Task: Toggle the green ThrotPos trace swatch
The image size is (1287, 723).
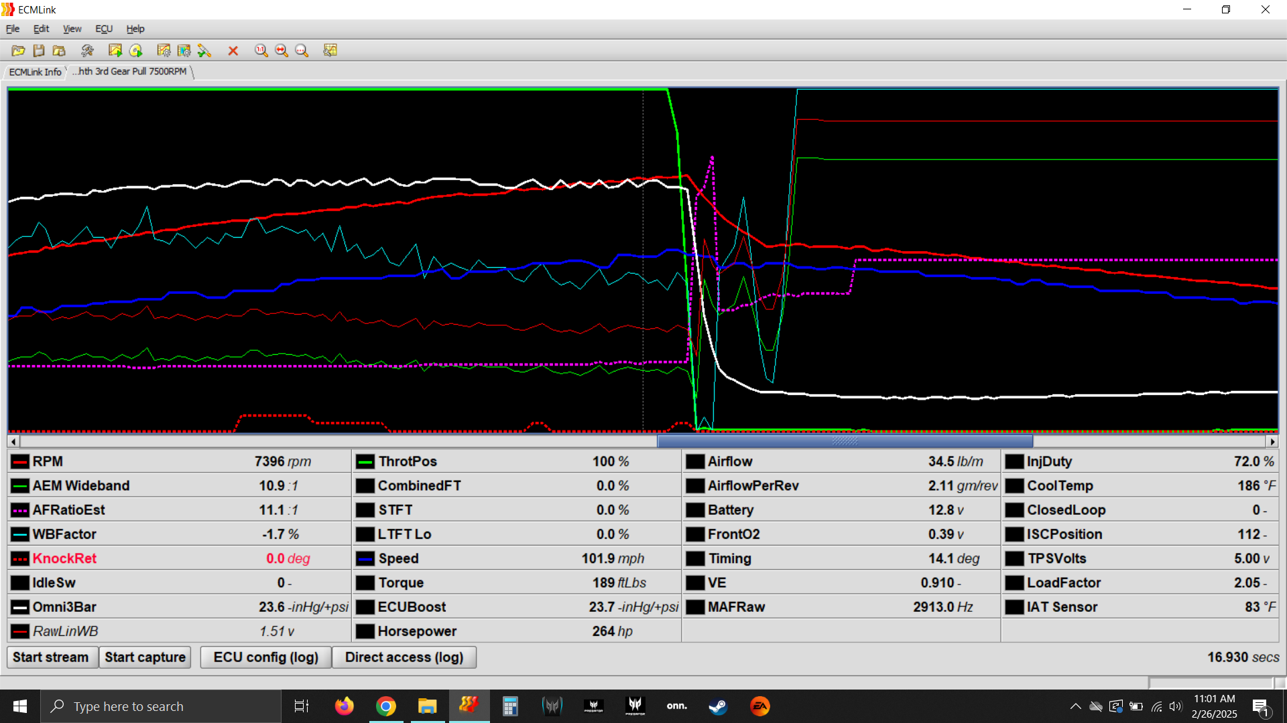Action: pyautogui.click(x=365, y=462)
